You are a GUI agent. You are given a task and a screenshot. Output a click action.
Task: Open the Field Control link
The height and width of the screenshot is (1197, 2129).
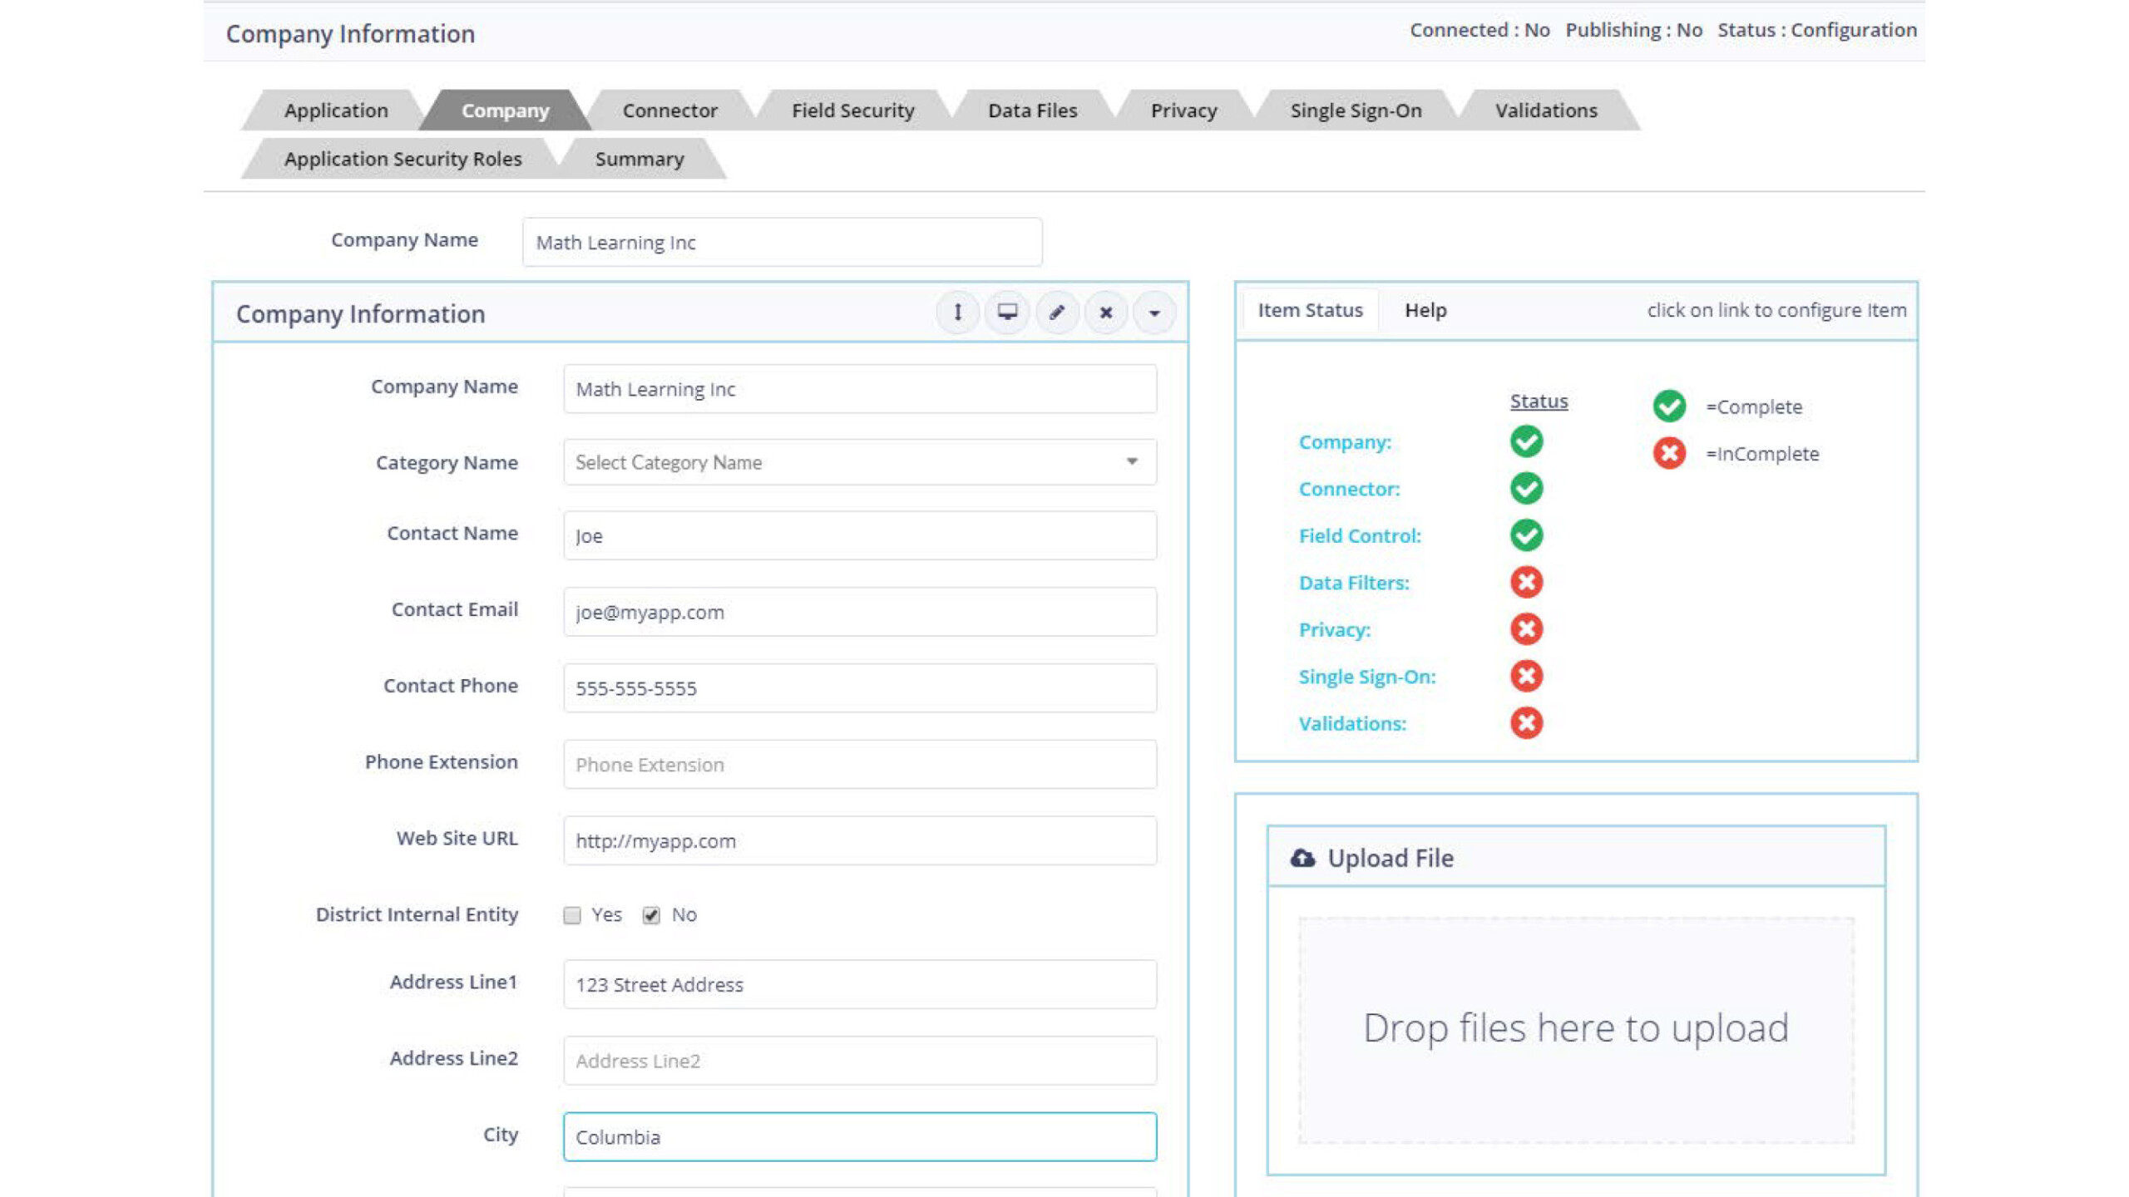coord(1360,536)
